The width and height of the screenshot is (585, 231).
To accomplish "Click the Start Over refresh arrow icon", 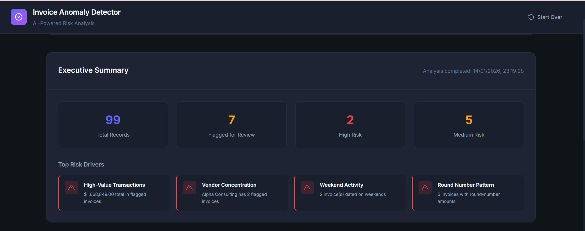I will (x=531, y=17).
